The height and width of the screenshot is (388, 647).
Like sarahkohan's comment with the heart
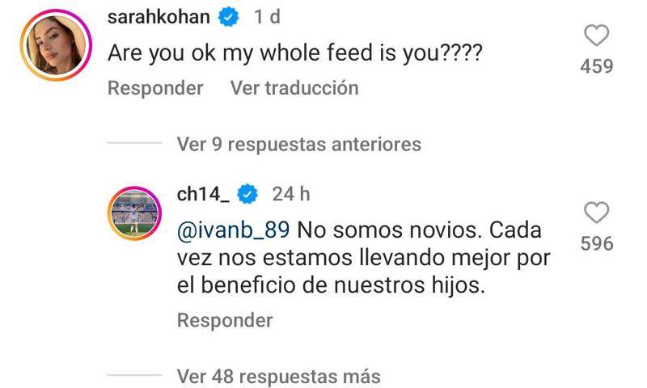(x=597, y=36)
